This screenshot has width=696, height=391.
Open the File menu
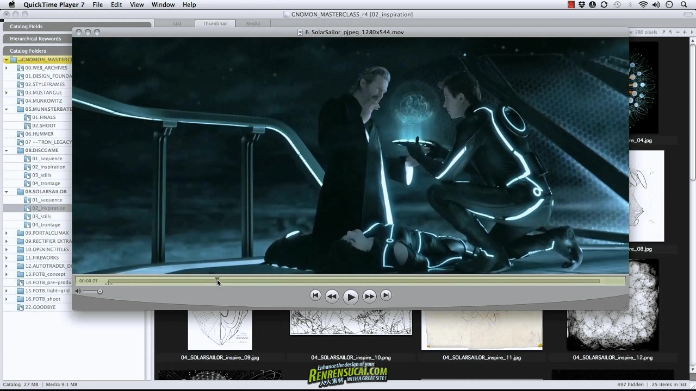tap(97, 5)
